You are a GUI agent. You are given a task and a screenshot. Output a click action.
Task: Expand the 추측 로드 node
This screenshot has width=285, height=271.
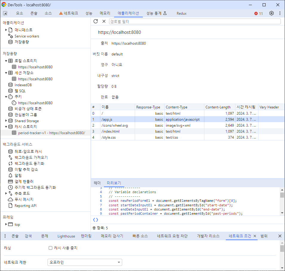[x=6, y=193]
